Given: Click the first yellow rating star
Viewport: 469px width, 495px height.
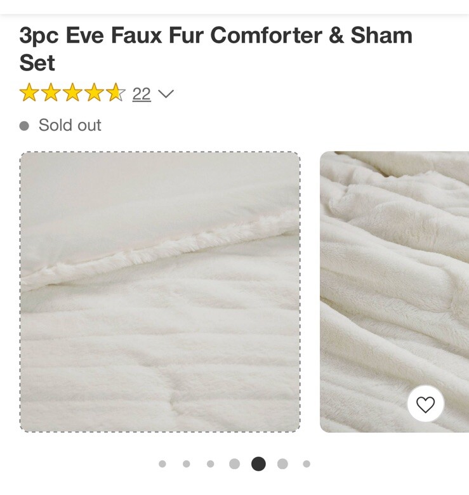Looking at the screenshot, I should (29, 93).
